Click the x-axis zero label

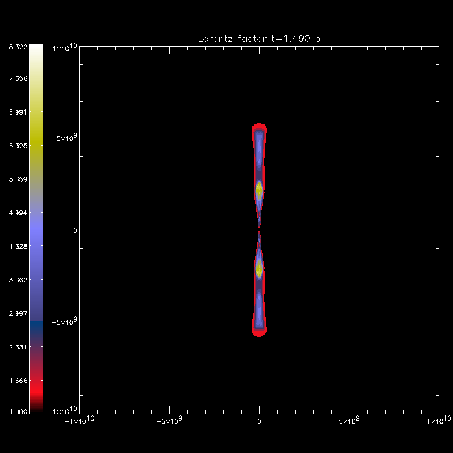259,421
